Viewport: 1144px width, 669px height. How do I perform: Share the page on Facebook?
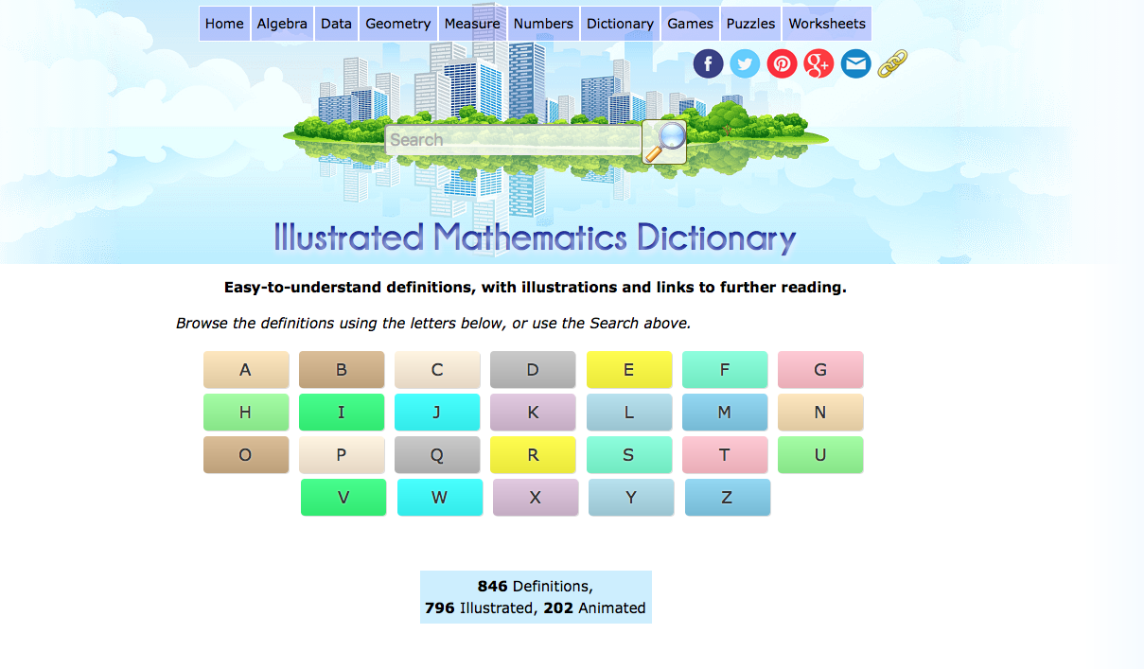(708, 63)
